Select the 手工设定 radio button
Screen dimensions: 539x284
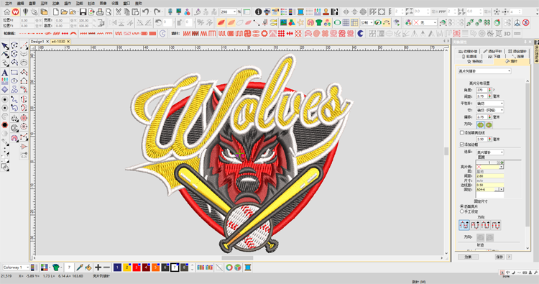(x=462, y=211)
